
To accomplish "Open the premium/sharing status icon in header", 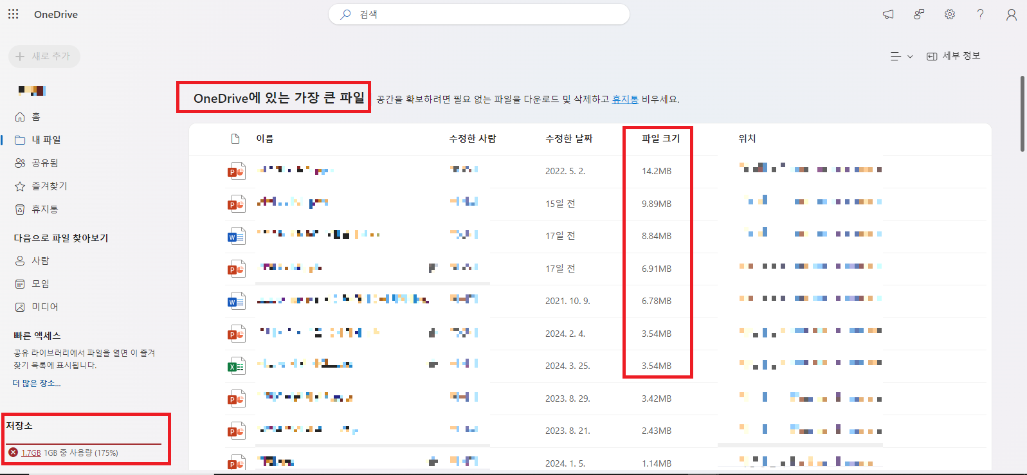I will [x=919, y=14].
